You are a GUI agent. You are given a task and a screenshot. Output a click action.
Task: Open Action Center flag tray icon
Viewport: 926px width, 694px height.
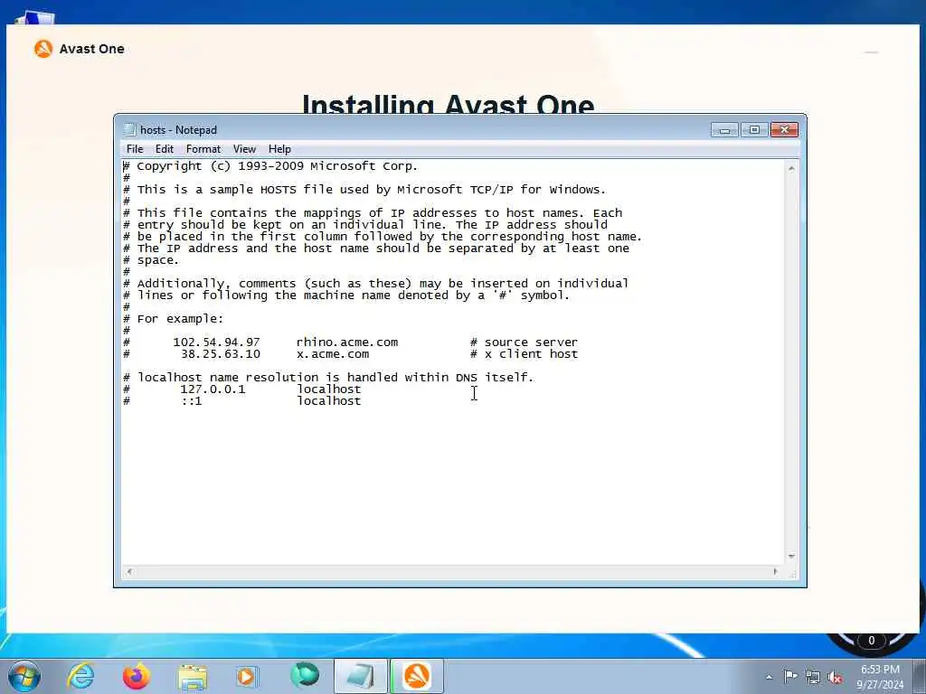pos(790,677)
